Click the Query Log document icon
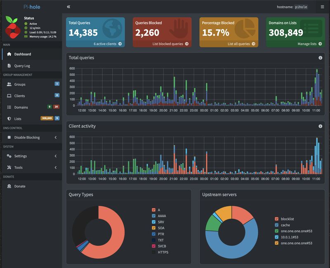Image resolution: width=330 pixels, height=268 pixels. click(9, 66)
